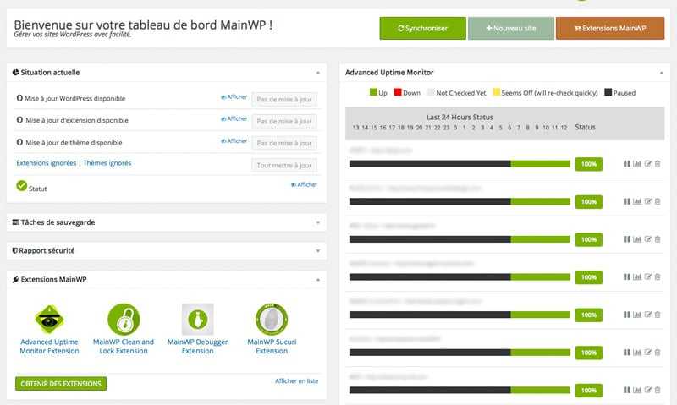Click the black Paused legend swatch
Viewport: 677px width, 405px height.
(x=608, y=92)
